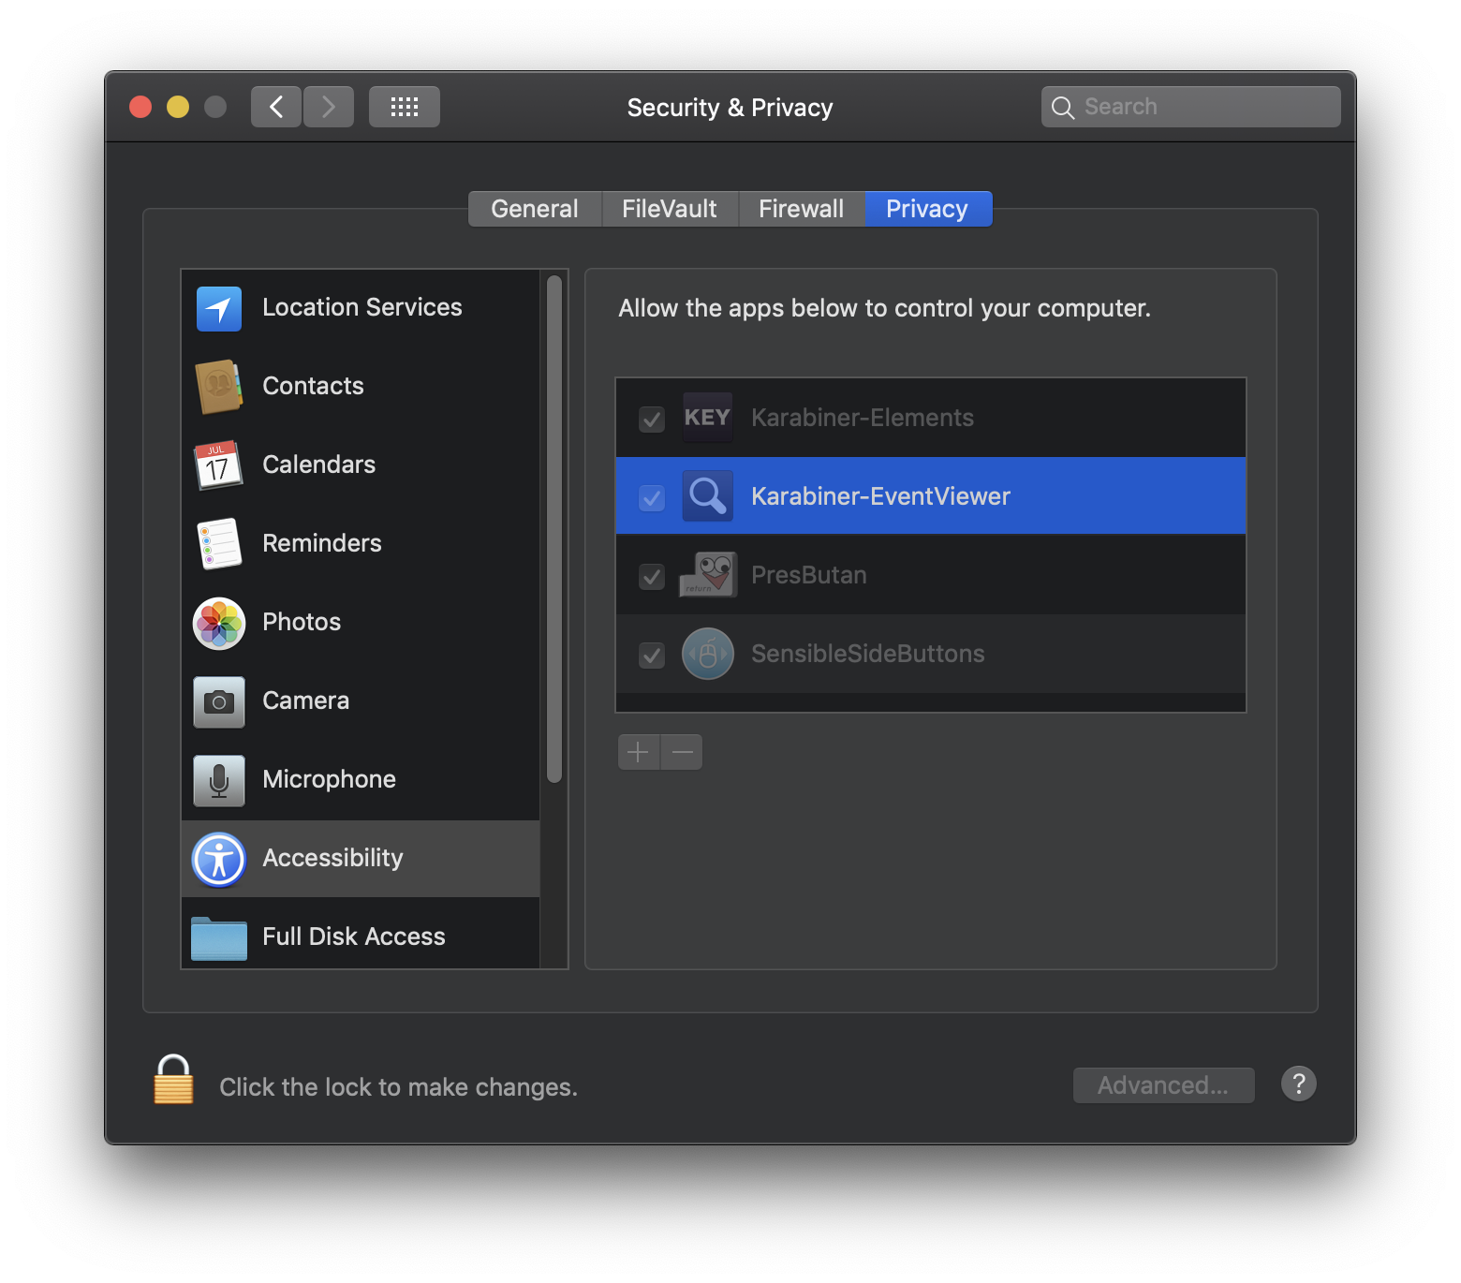Click the Full Disk Access folder icon
Image resolution: width=1461 pixels, height=1283 pixels.
point(219,937)
